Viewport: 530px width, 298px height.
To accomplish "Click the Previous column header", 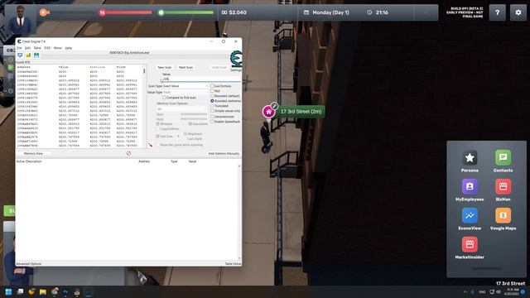I will pos(98,67).
